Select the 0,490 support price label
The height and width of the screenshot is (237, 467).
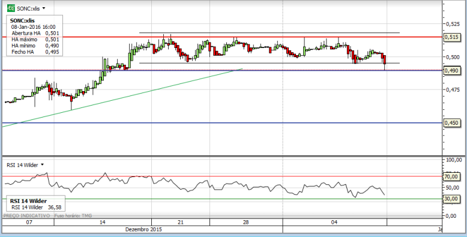coord(451,71)
